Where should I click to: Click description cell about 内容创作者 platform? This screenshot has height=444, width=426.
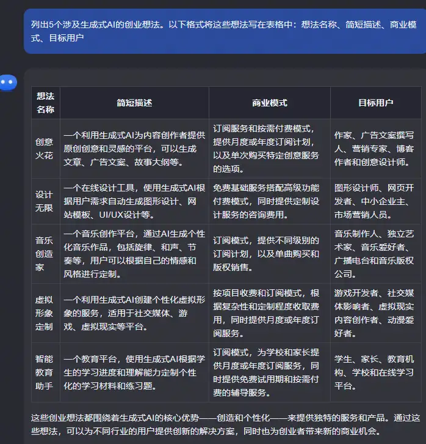coord(134,149)
